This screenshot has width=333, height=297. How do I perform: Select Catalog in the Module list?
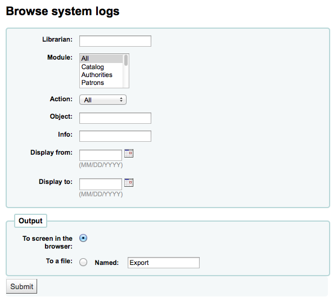101,67
